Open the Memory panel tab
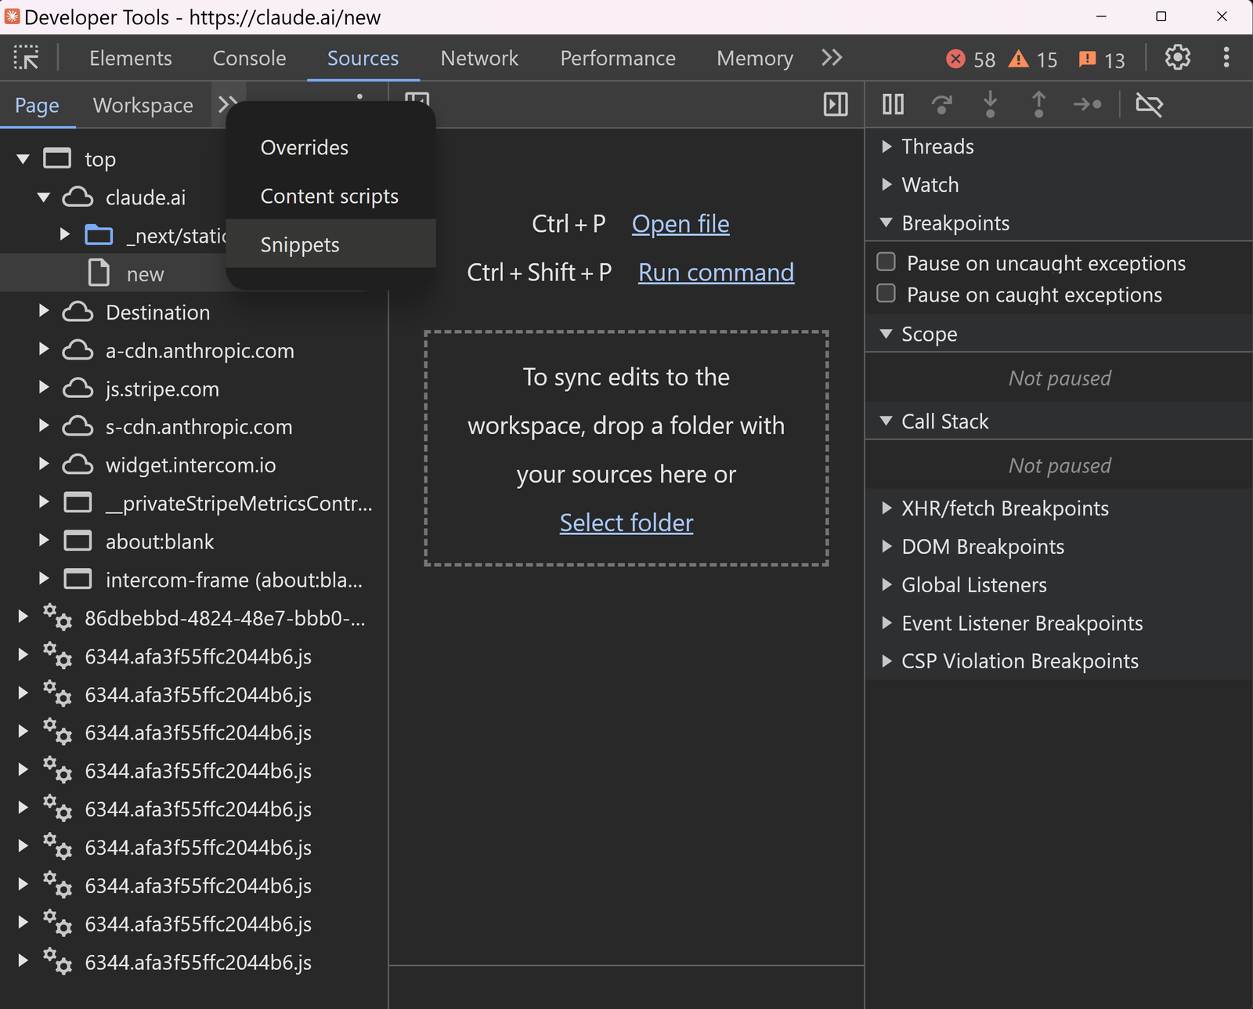The width and height of the screenshot is (1253, 1009). point(755,58)
